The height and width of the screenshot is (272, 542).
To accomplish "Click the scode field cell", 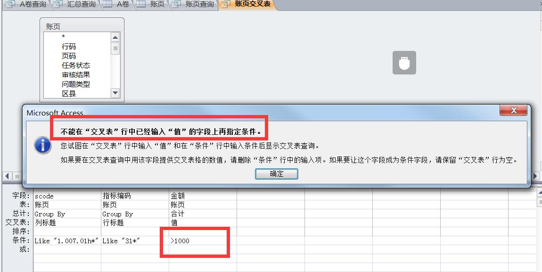I will tap(67, 196).
